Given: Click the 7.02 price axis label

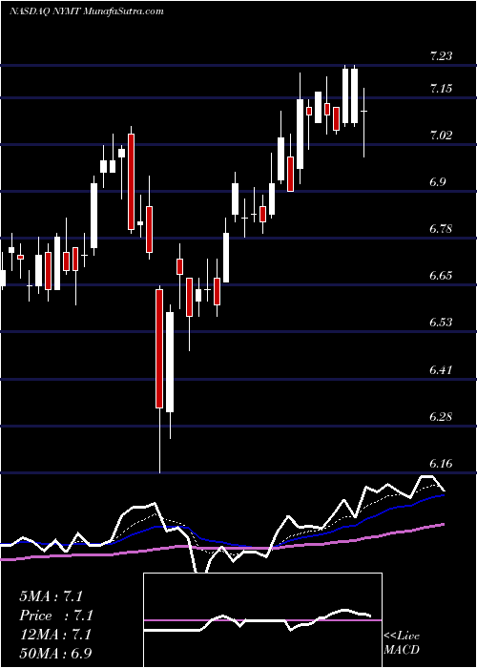Looking at the screenshot, I should point(441,136).
